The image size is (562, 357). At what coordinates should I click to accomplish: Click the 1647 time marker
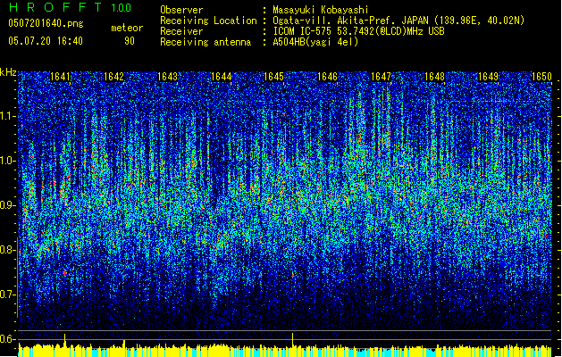(x=381, y=77)
